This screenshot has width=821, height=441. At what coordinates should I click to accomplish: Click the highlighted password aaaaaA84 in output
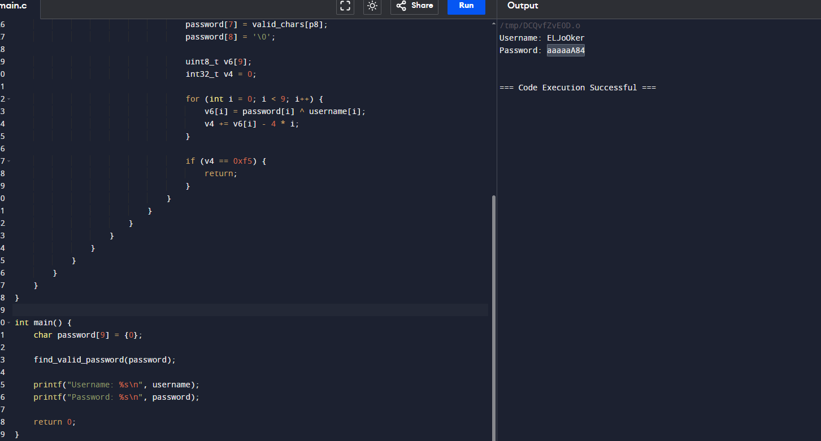(566, 51)
